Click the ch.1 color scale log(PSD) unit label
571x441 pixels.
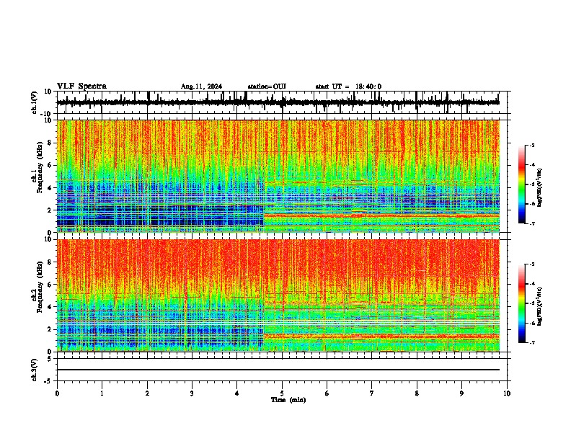click(540, 187)
